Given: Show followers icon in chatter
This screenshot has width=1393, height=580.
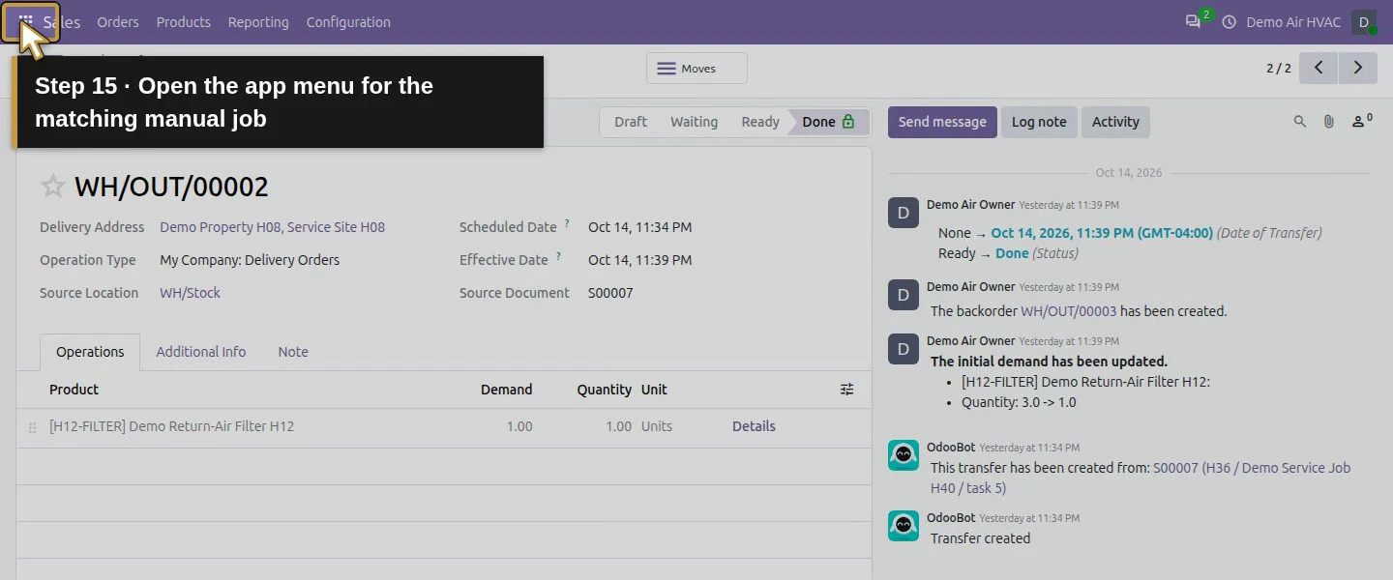Looking at the screenshot, I should pos(1361,121).
